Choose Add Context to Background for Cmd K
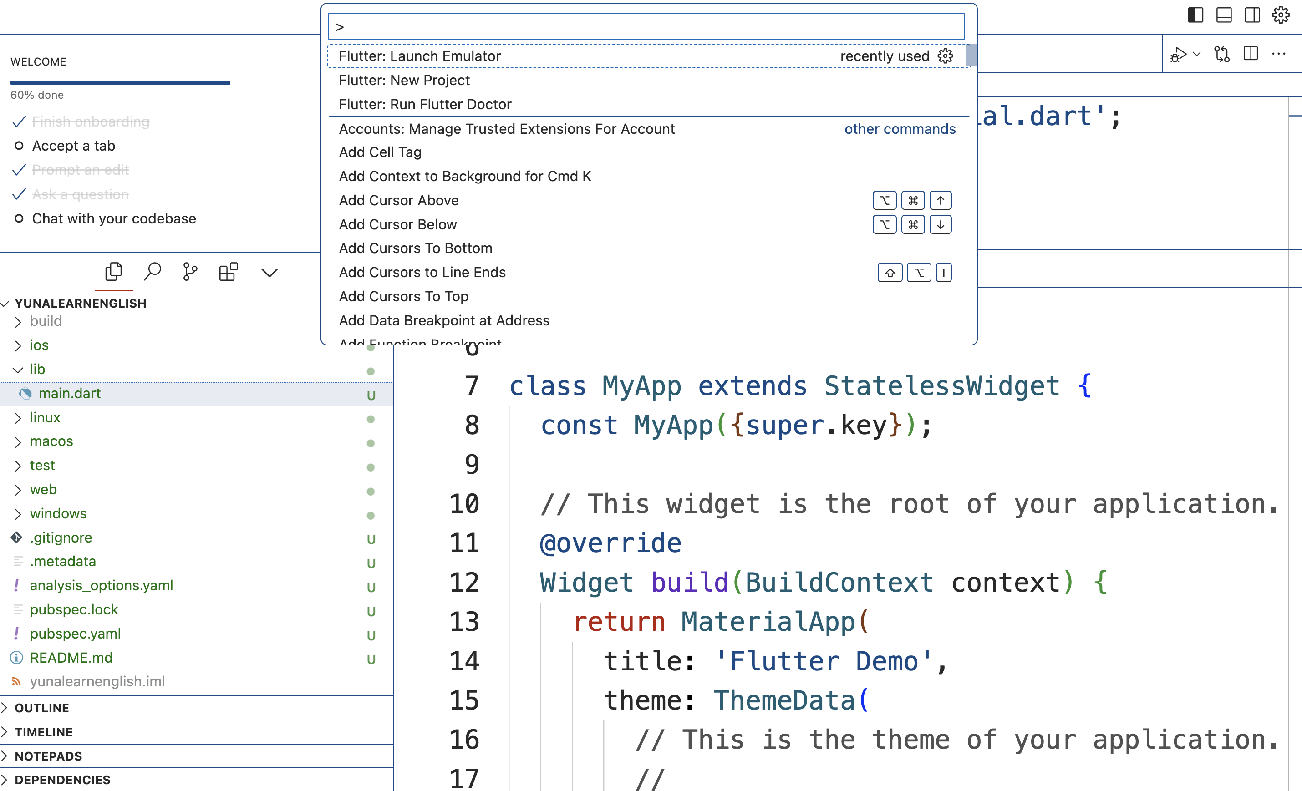The height and width of the screenshot is (791, 1302). tap(649, 176)
